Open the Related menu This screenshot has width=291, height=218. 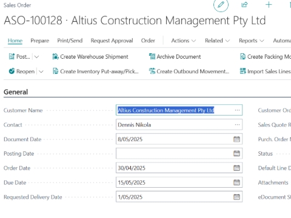tap(217, 41)
